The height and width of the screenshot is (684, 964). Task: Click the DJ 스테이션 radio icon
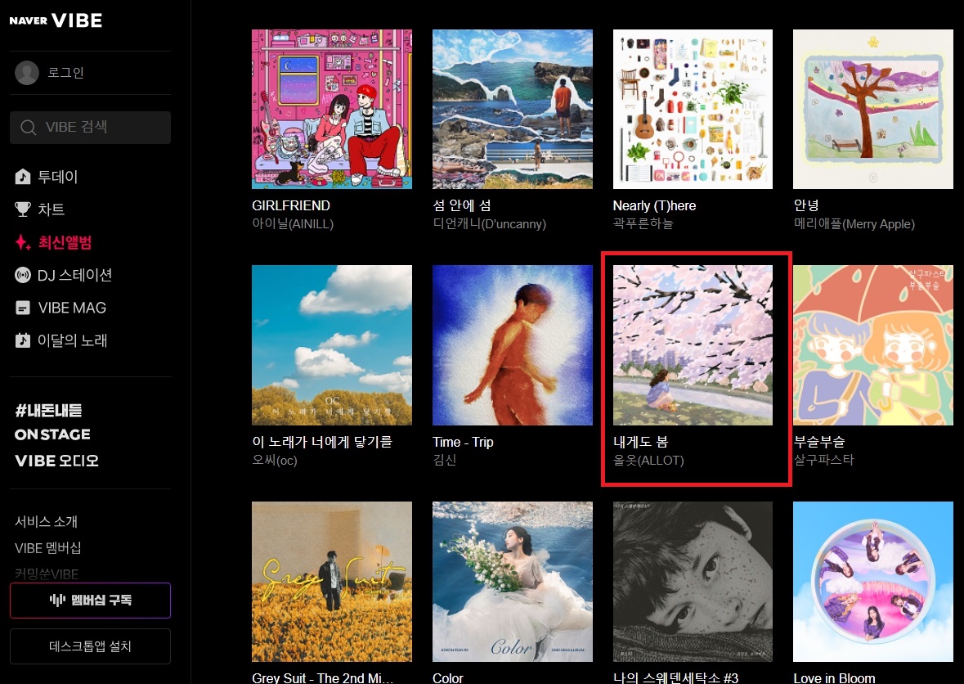(x=23, y=275)
